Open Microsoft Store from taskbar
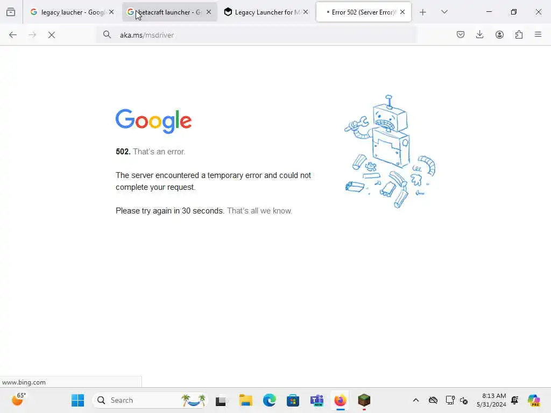 (293, 400)
